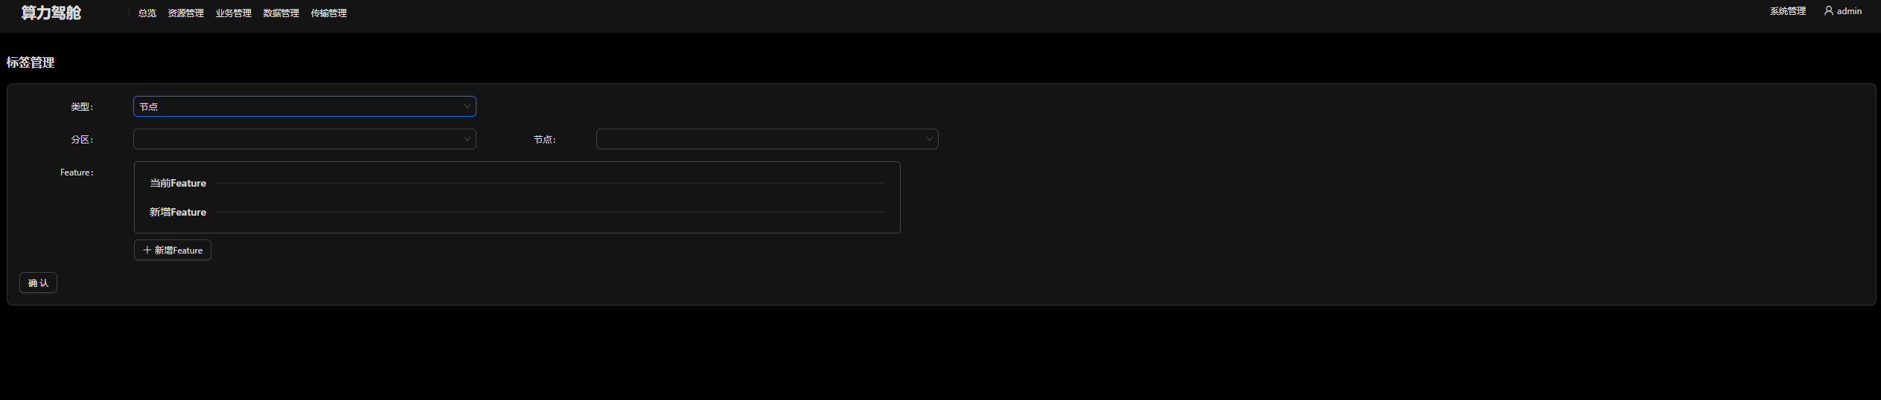Click the admin user avatar icon
Image resolution: width=1881 pixels, height=400 pixels.
[x=1828, y=10]
